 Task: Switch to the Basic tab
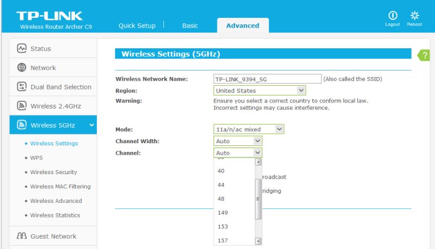point(190,25)
